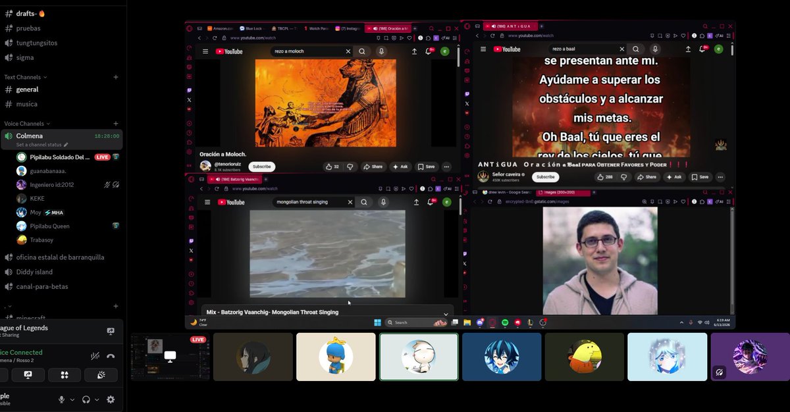
Task: Dislike the Baal video
Action: [625, 177]
